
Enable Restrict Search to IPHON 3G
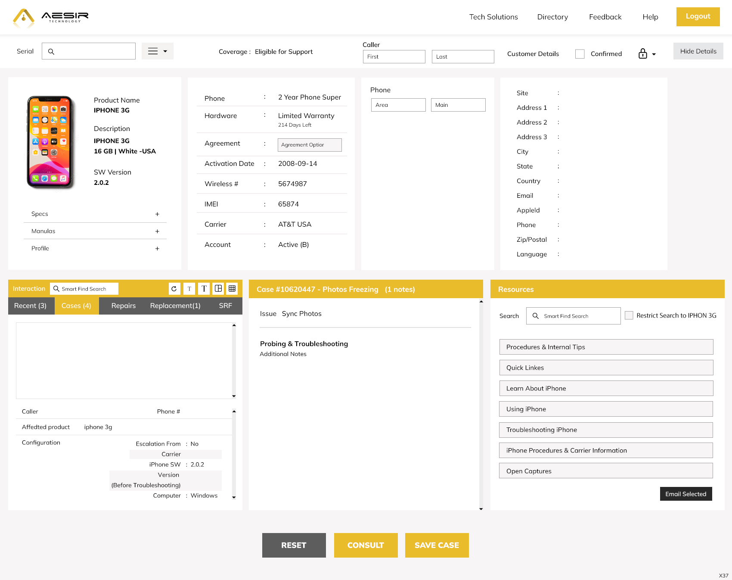tap(629, 315)
